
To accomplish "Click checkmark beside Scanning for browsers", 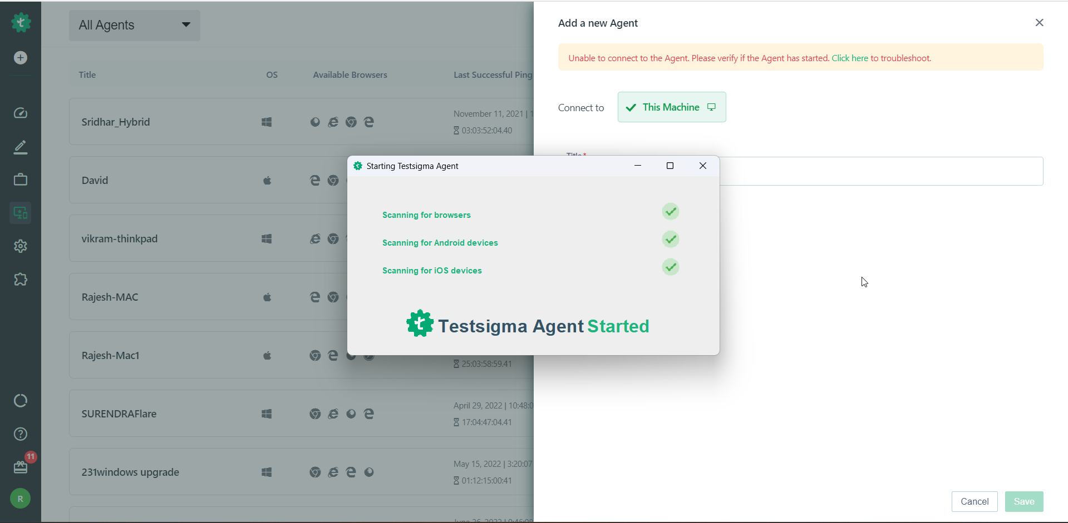I will pos(671,212).
